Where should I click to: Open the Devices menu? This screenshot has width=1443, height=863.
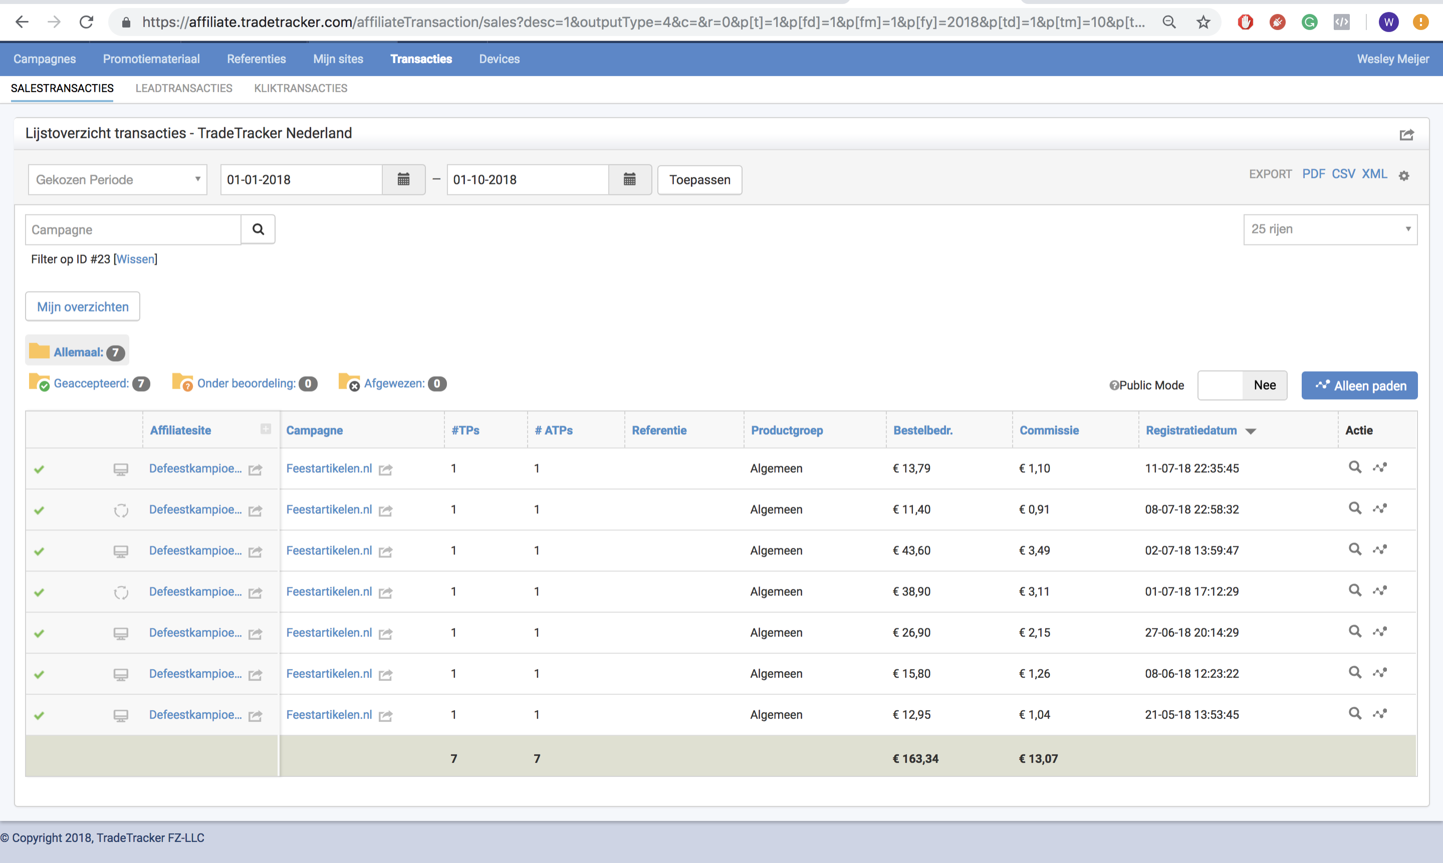[499, 59]
